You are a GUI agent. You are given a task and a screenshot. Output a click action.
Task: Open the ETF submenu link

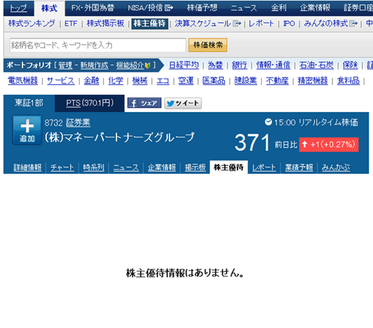point(71,24)
